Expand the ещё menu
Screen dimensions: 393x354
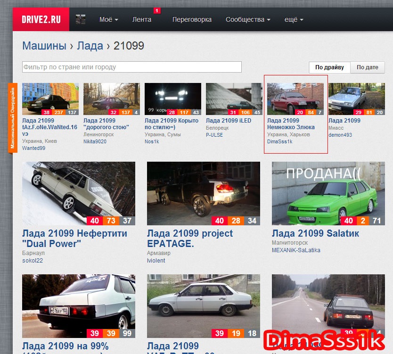click(x=294, y=19)
